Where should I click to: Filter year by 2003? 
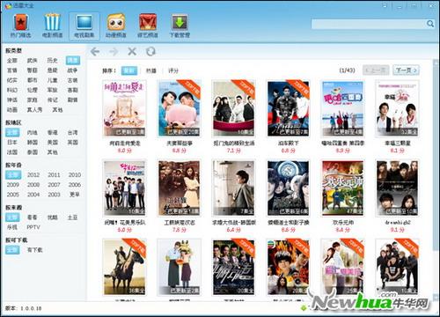(x=54, y=195)
